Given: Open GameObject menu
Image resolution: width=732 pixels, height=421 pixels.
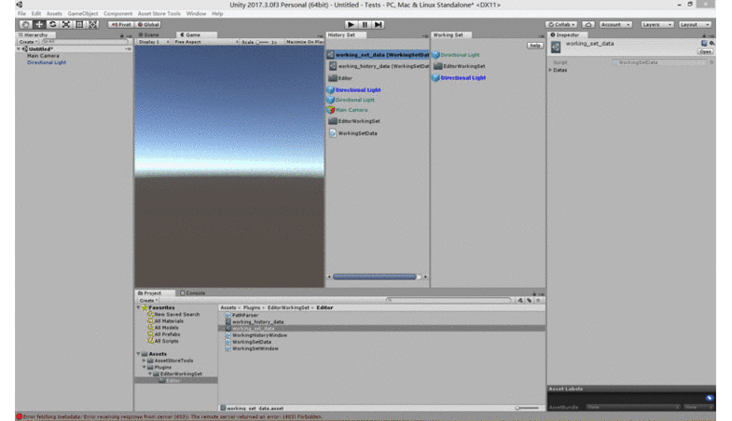Looking at the screenshot, I should point(83,14).
